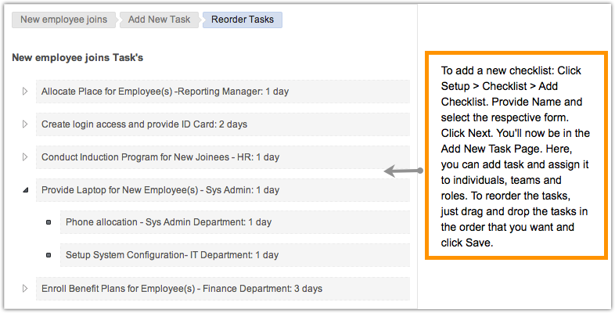
Task: Click the New employee joins Task's heading
Action: 77,58
